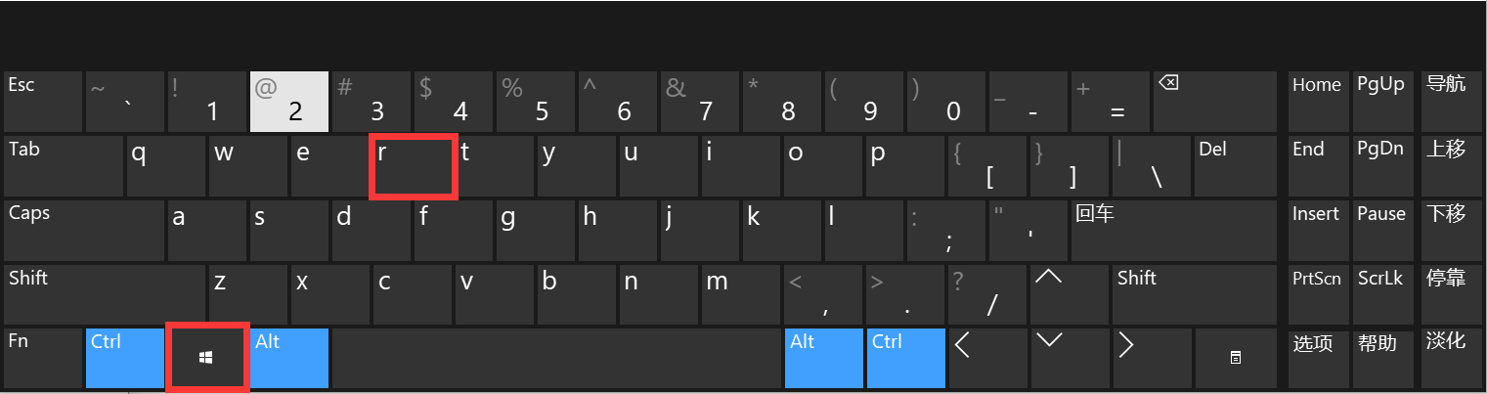The image size is (1487, 394).
Task: Toggle the Caps lock key
Action: [83, 229]
